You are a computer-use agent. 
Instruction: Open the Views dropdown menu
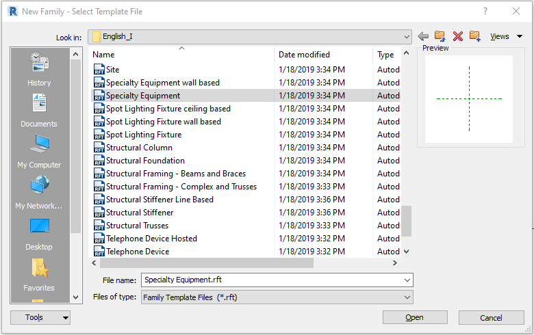coord(506,36)
